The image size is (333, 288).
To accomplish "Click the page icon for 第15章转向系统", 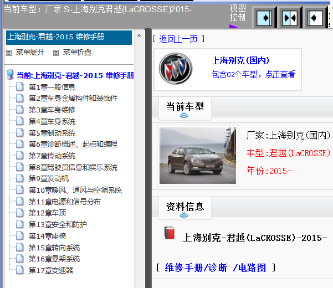I will click(20, 247).
